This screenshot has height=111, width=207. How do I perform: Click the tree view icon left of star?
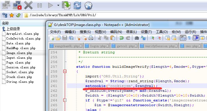(x=5, y=15)
